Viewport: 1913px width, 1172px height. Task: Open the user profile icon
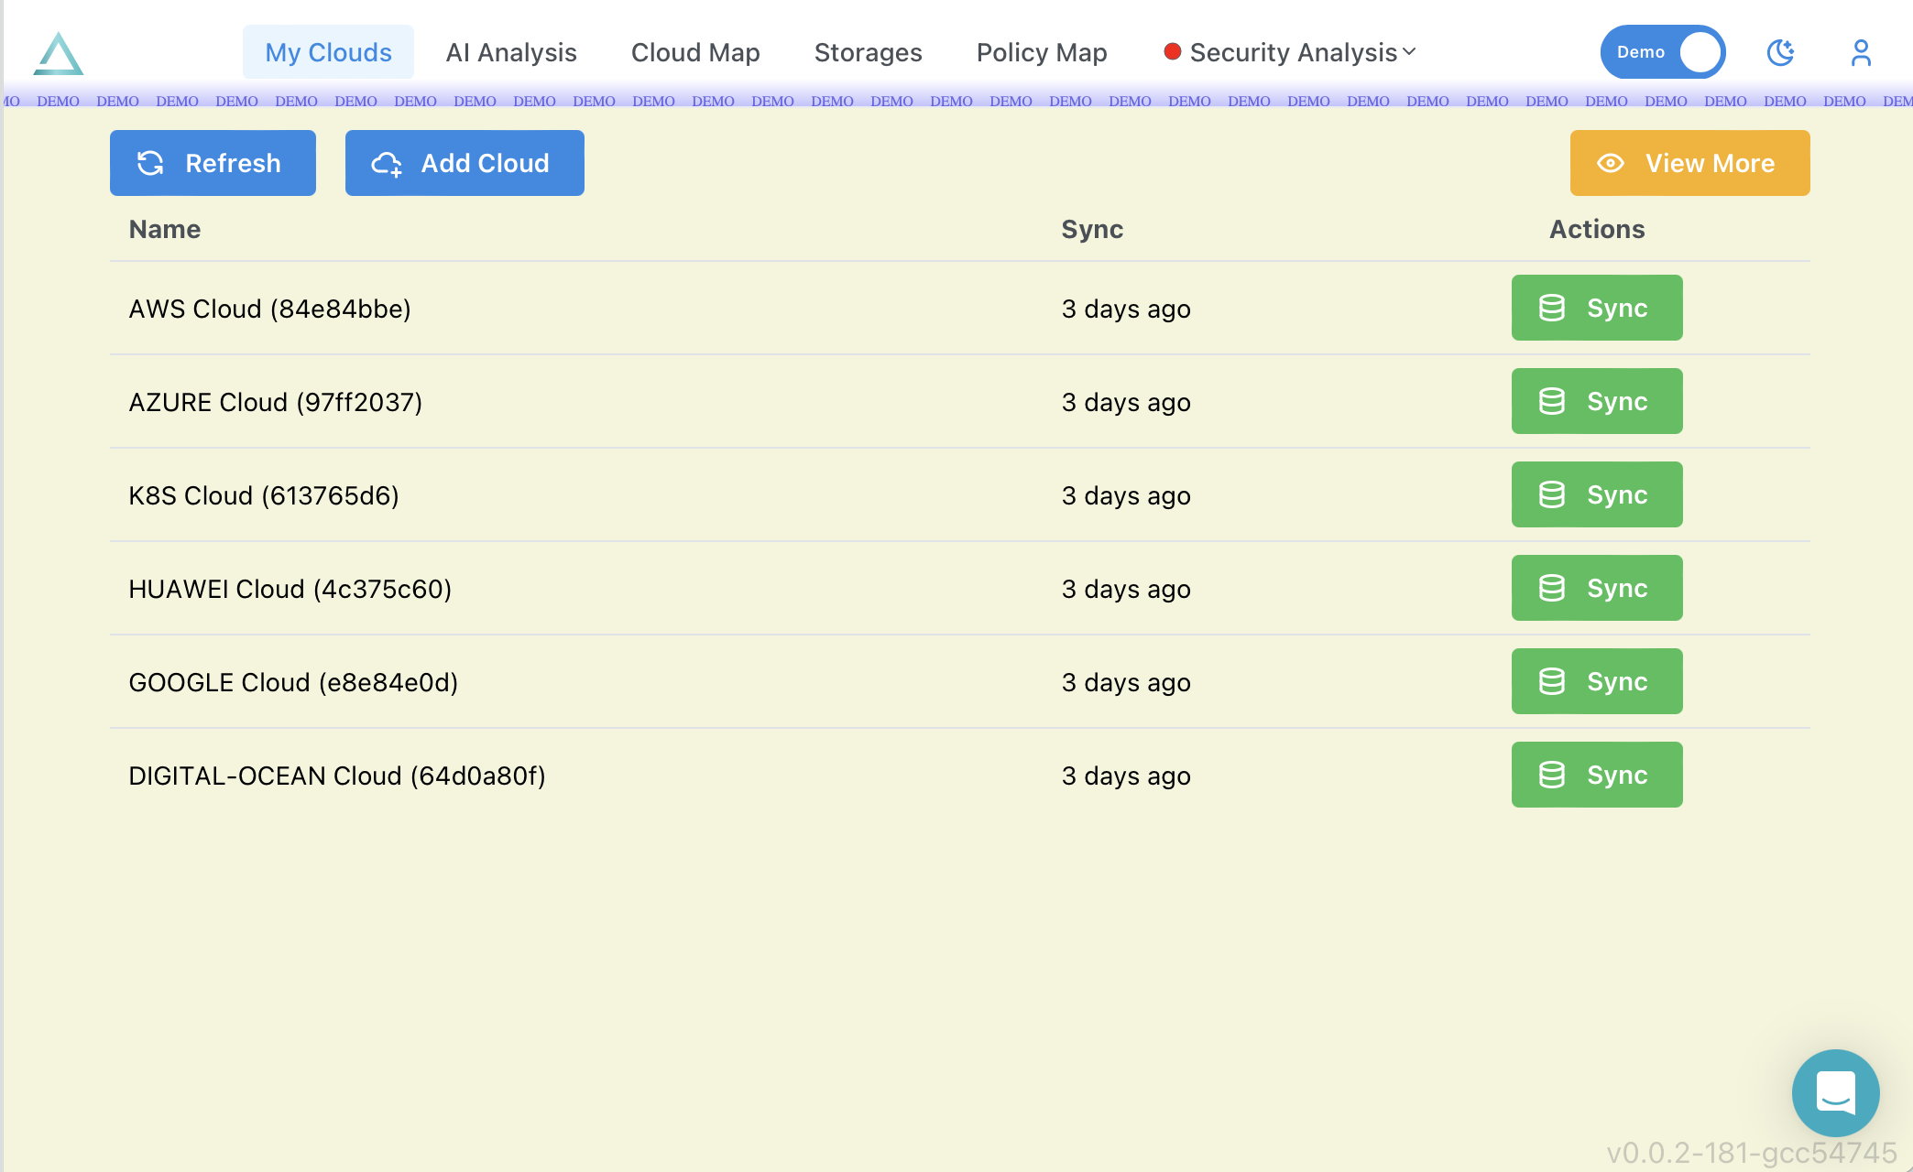click(x=1861, y=52)
